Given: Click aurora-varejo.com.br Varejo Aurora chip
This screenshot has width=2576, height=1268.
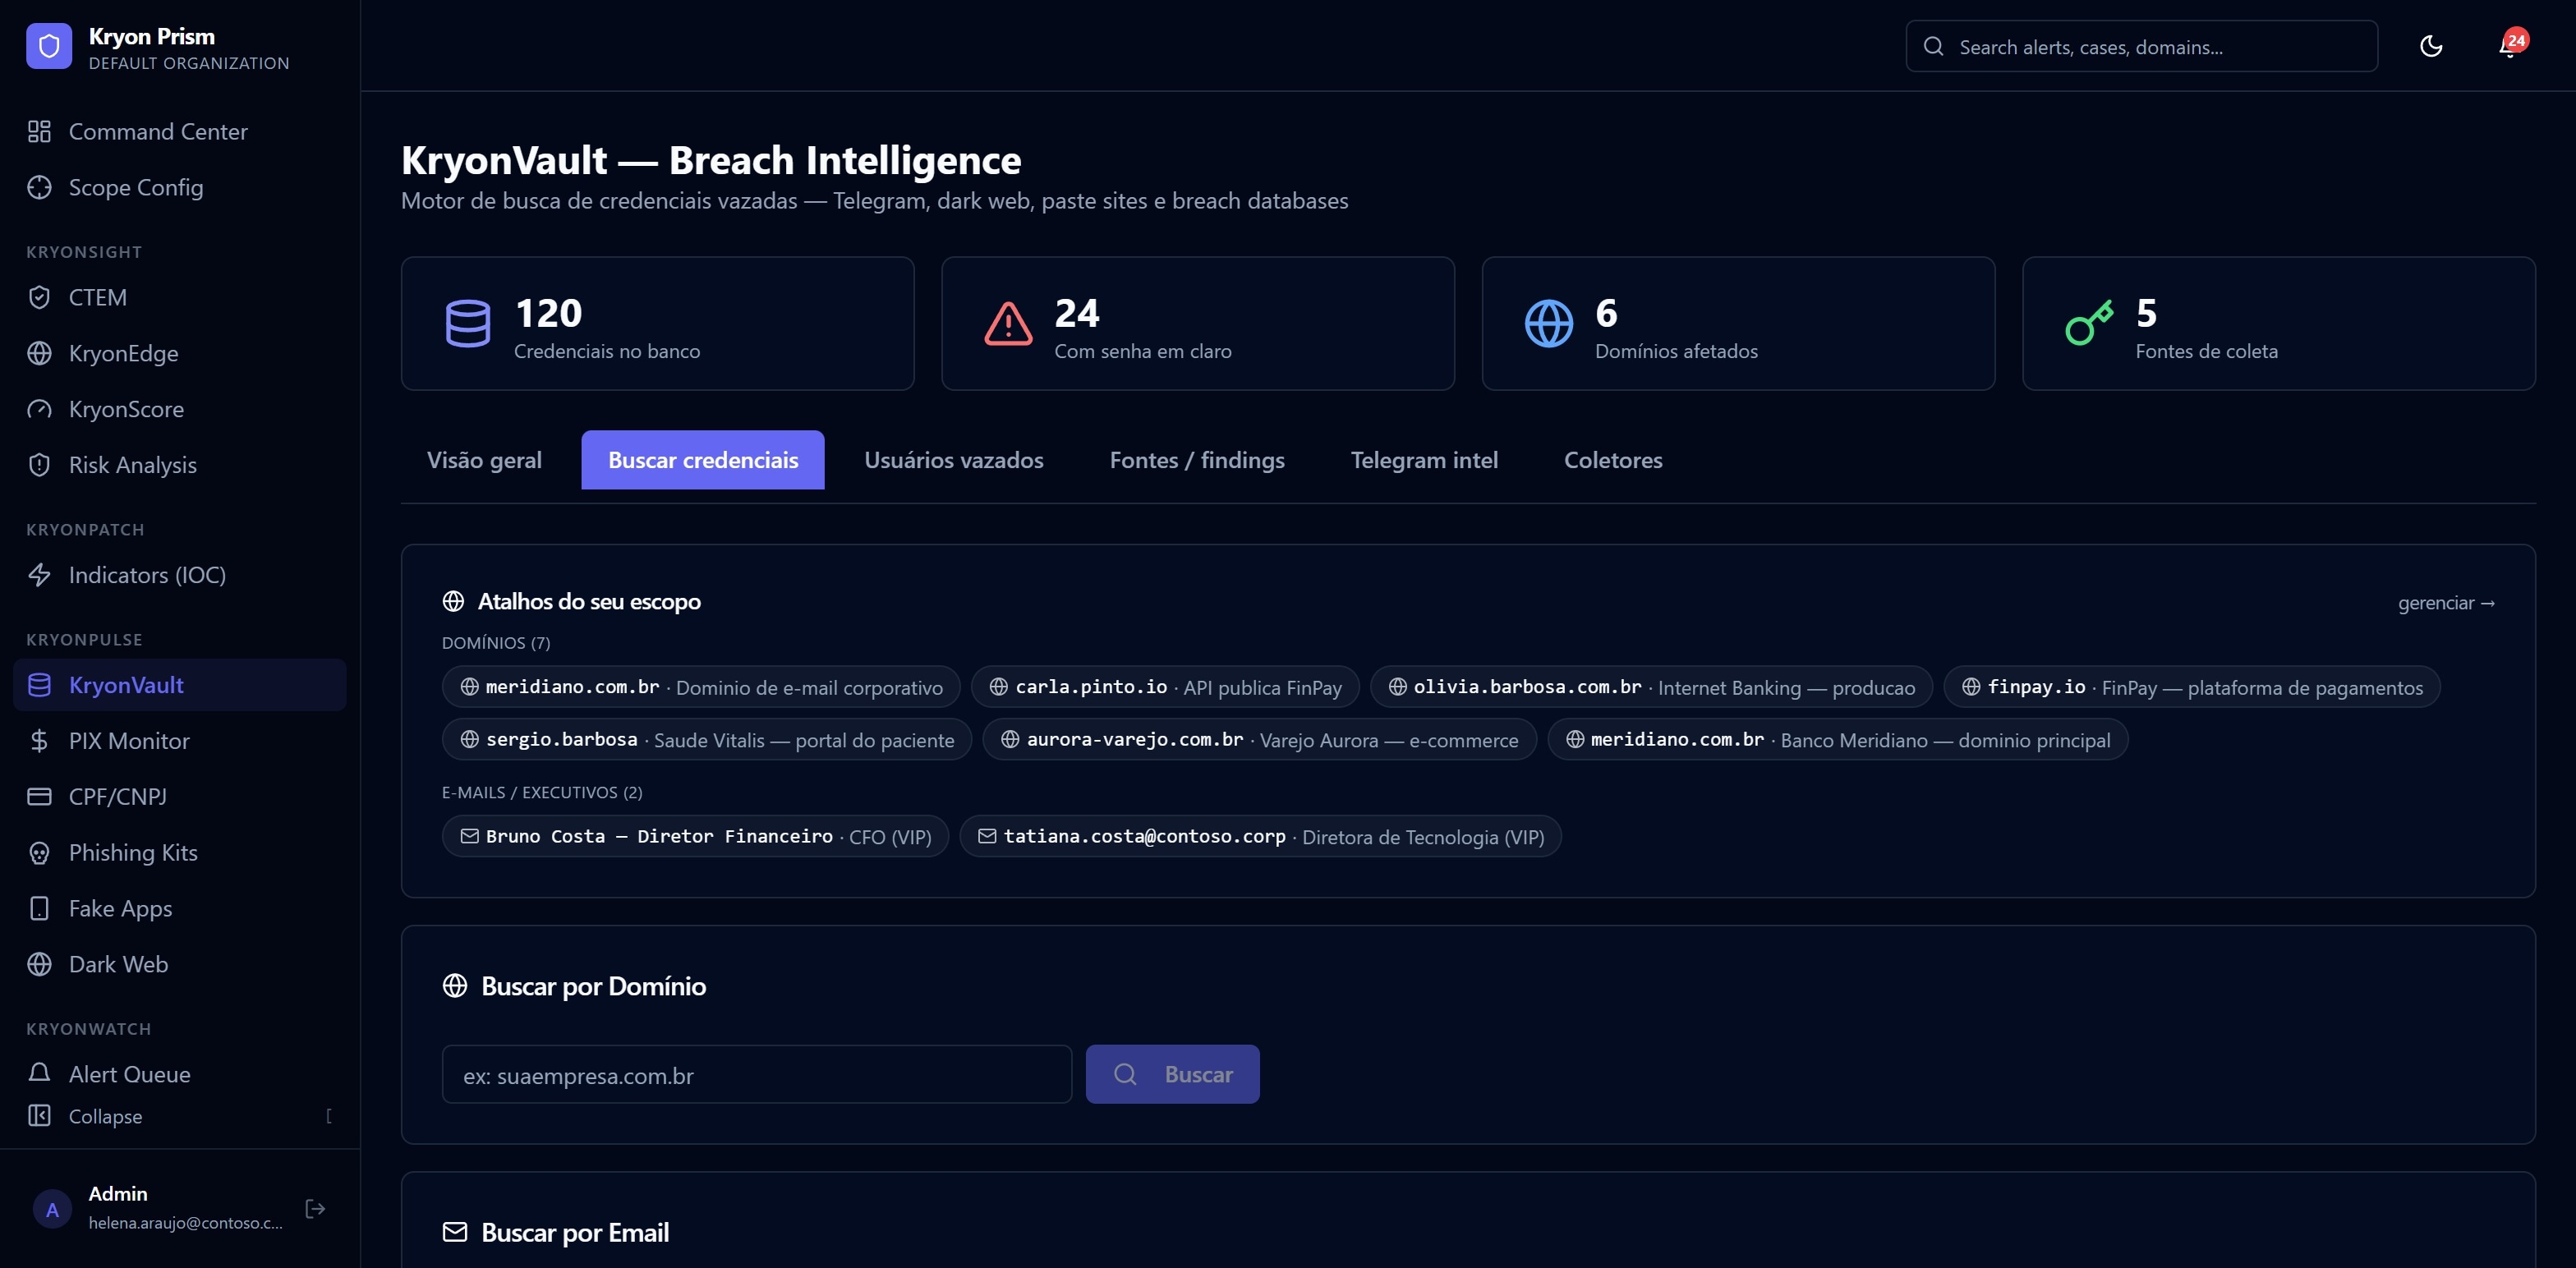Looking at the screenshot, I should coord(1260,740).
